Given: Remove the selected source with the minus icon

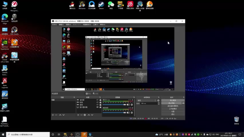Looking at the screenshot, I should tap(81, 115).
